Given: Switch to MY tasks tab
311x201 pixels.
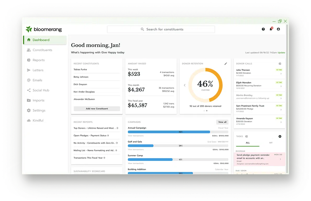Looking at the screenshot, I should (271, 143).
